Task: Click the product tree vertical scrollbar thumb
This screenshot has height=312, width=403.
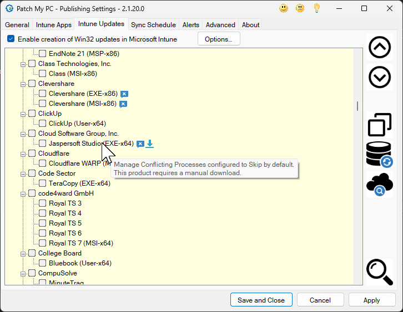Action: coord(357,106)
